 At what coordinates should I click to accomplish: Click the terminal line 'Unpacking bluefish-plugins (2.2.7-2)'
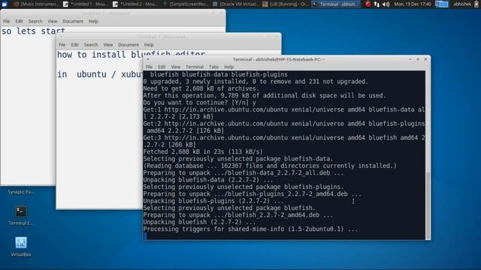click(213, 201)
